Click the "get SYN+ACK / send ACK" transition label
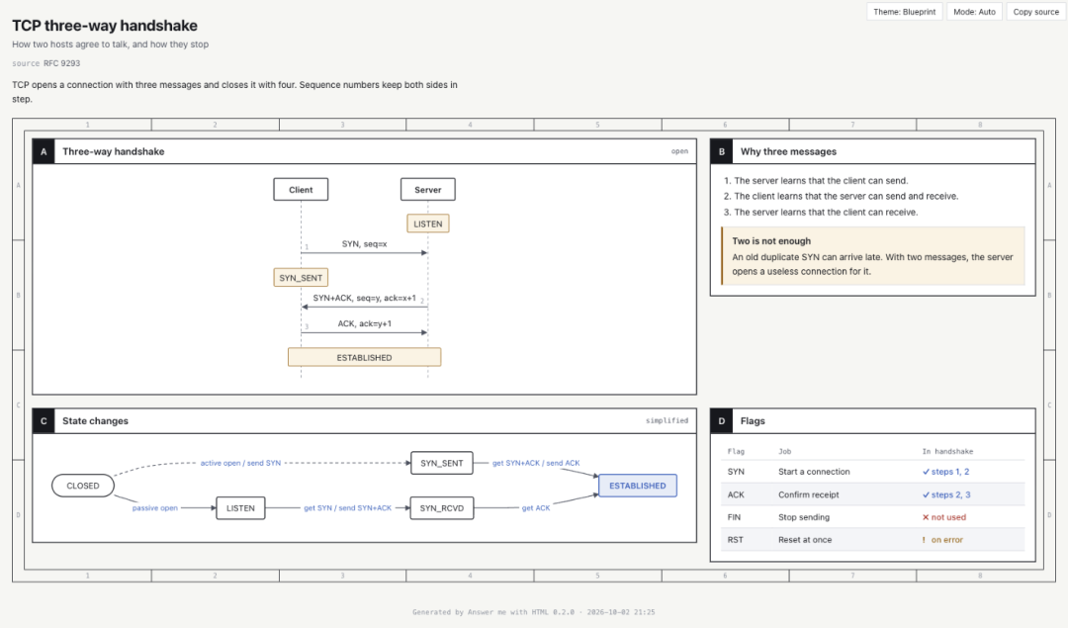The height and width of the screenshot is (628, 1068). pyautogui.click(x=536, y=463)
